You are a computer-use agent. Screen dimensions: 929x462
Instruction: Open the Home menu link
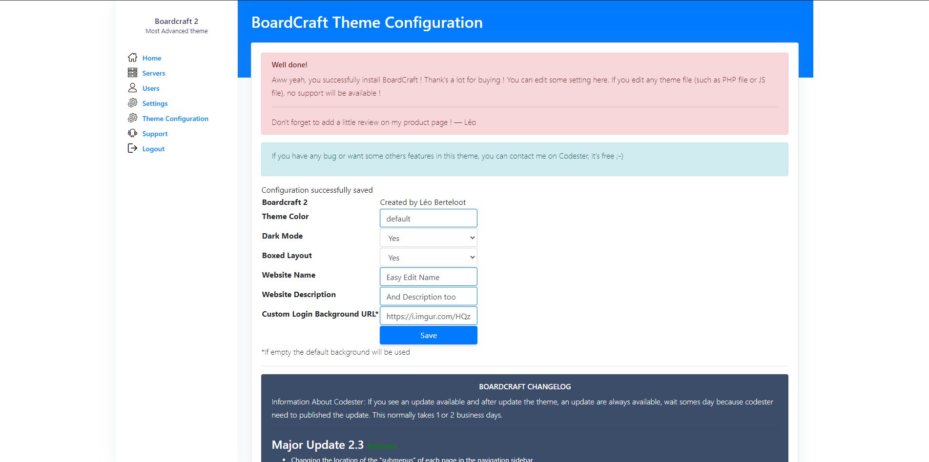(152, 58)
